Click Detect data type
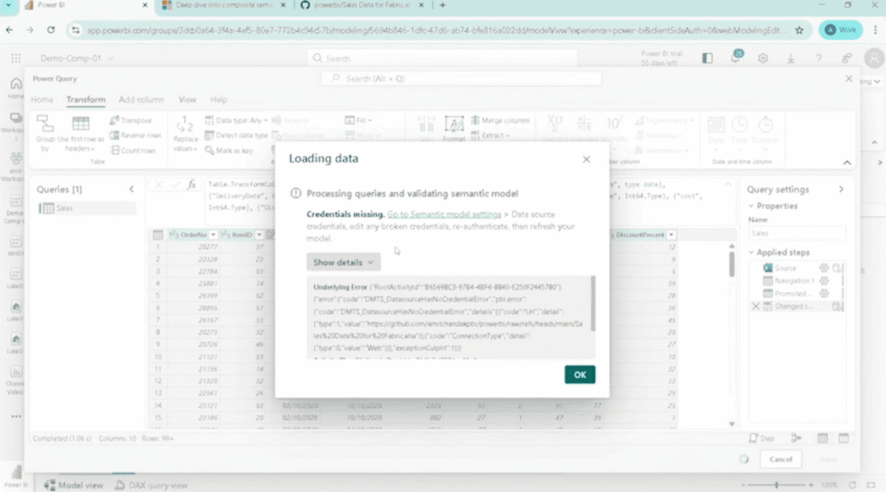Viewport: 886px width, 492px height. [x=236, y=136]
